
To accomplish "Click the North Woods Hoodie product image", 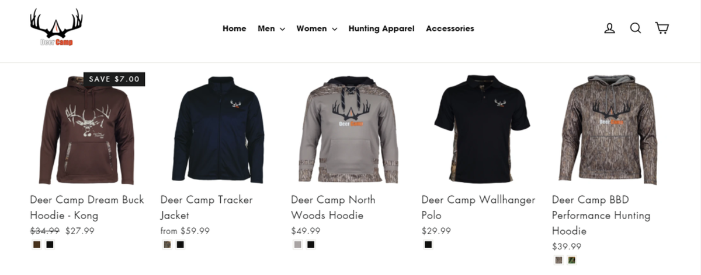I will point(349,129).
